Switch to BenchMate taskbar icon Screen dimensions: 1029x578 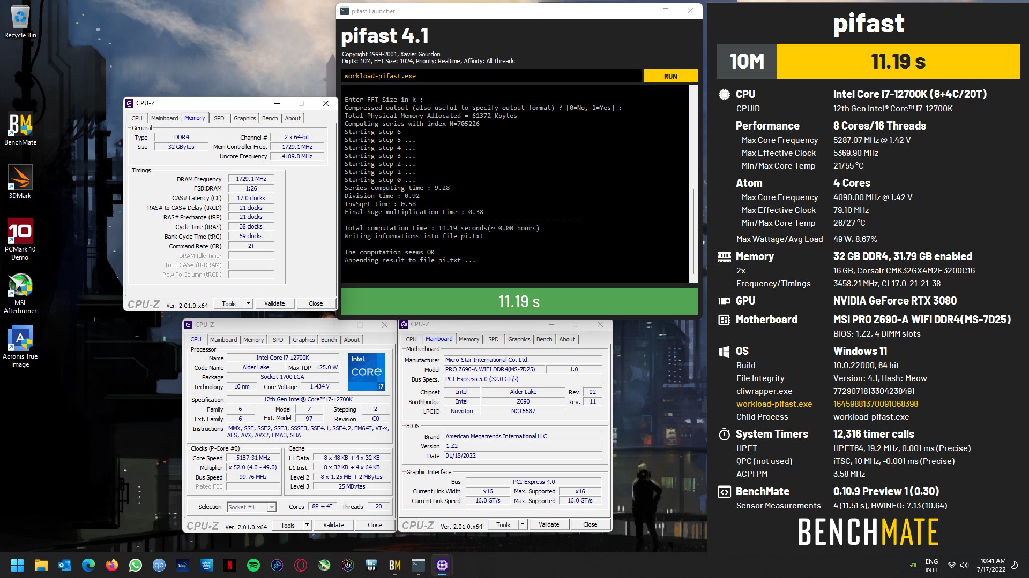(395, 565)
